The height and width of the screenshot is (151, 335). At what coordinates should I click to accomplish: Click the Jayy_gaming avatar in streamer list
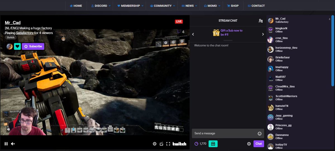point(271,117)
